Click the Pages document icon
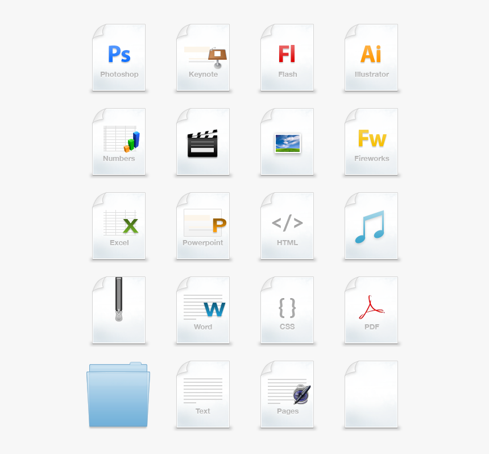 (x=287, y=395)
